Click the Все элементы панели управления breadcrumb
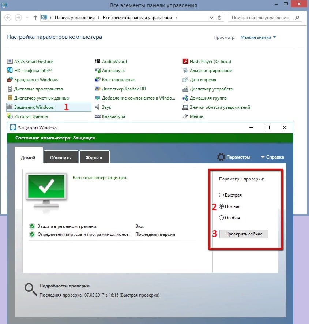 [x=137, y=18]
